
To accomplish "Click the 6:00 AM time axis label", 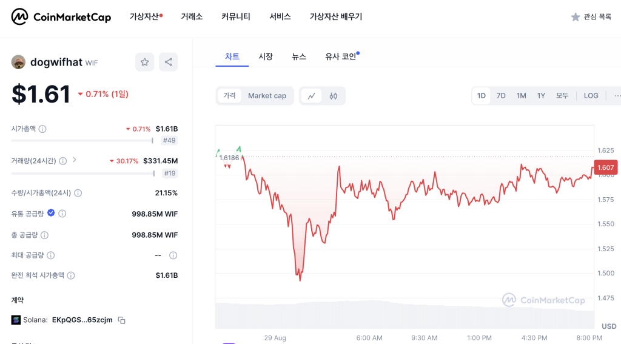I will 369,338.
